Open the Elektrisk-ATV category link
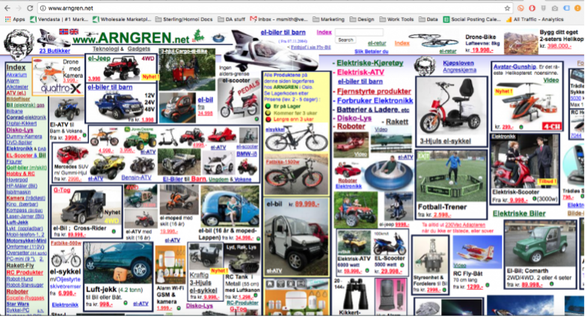The width and height of the screenshot is (587, 319). point(360,72)
